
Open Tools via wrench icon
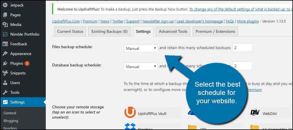tap(5, 92)
